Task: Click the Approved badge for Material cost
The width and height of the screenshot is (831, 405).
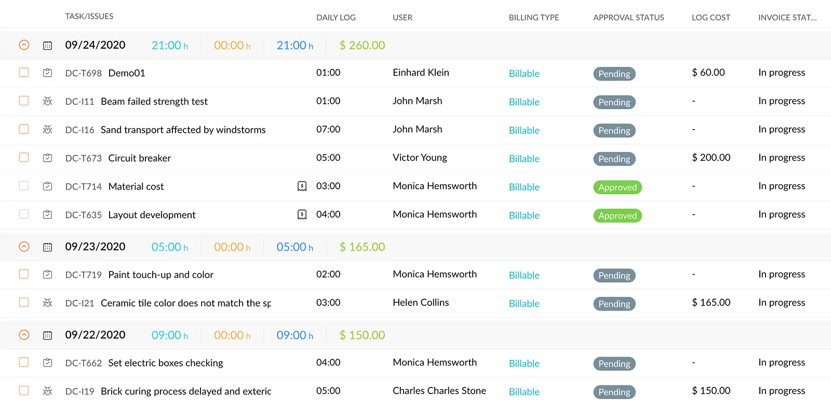Action: (618, 187)
